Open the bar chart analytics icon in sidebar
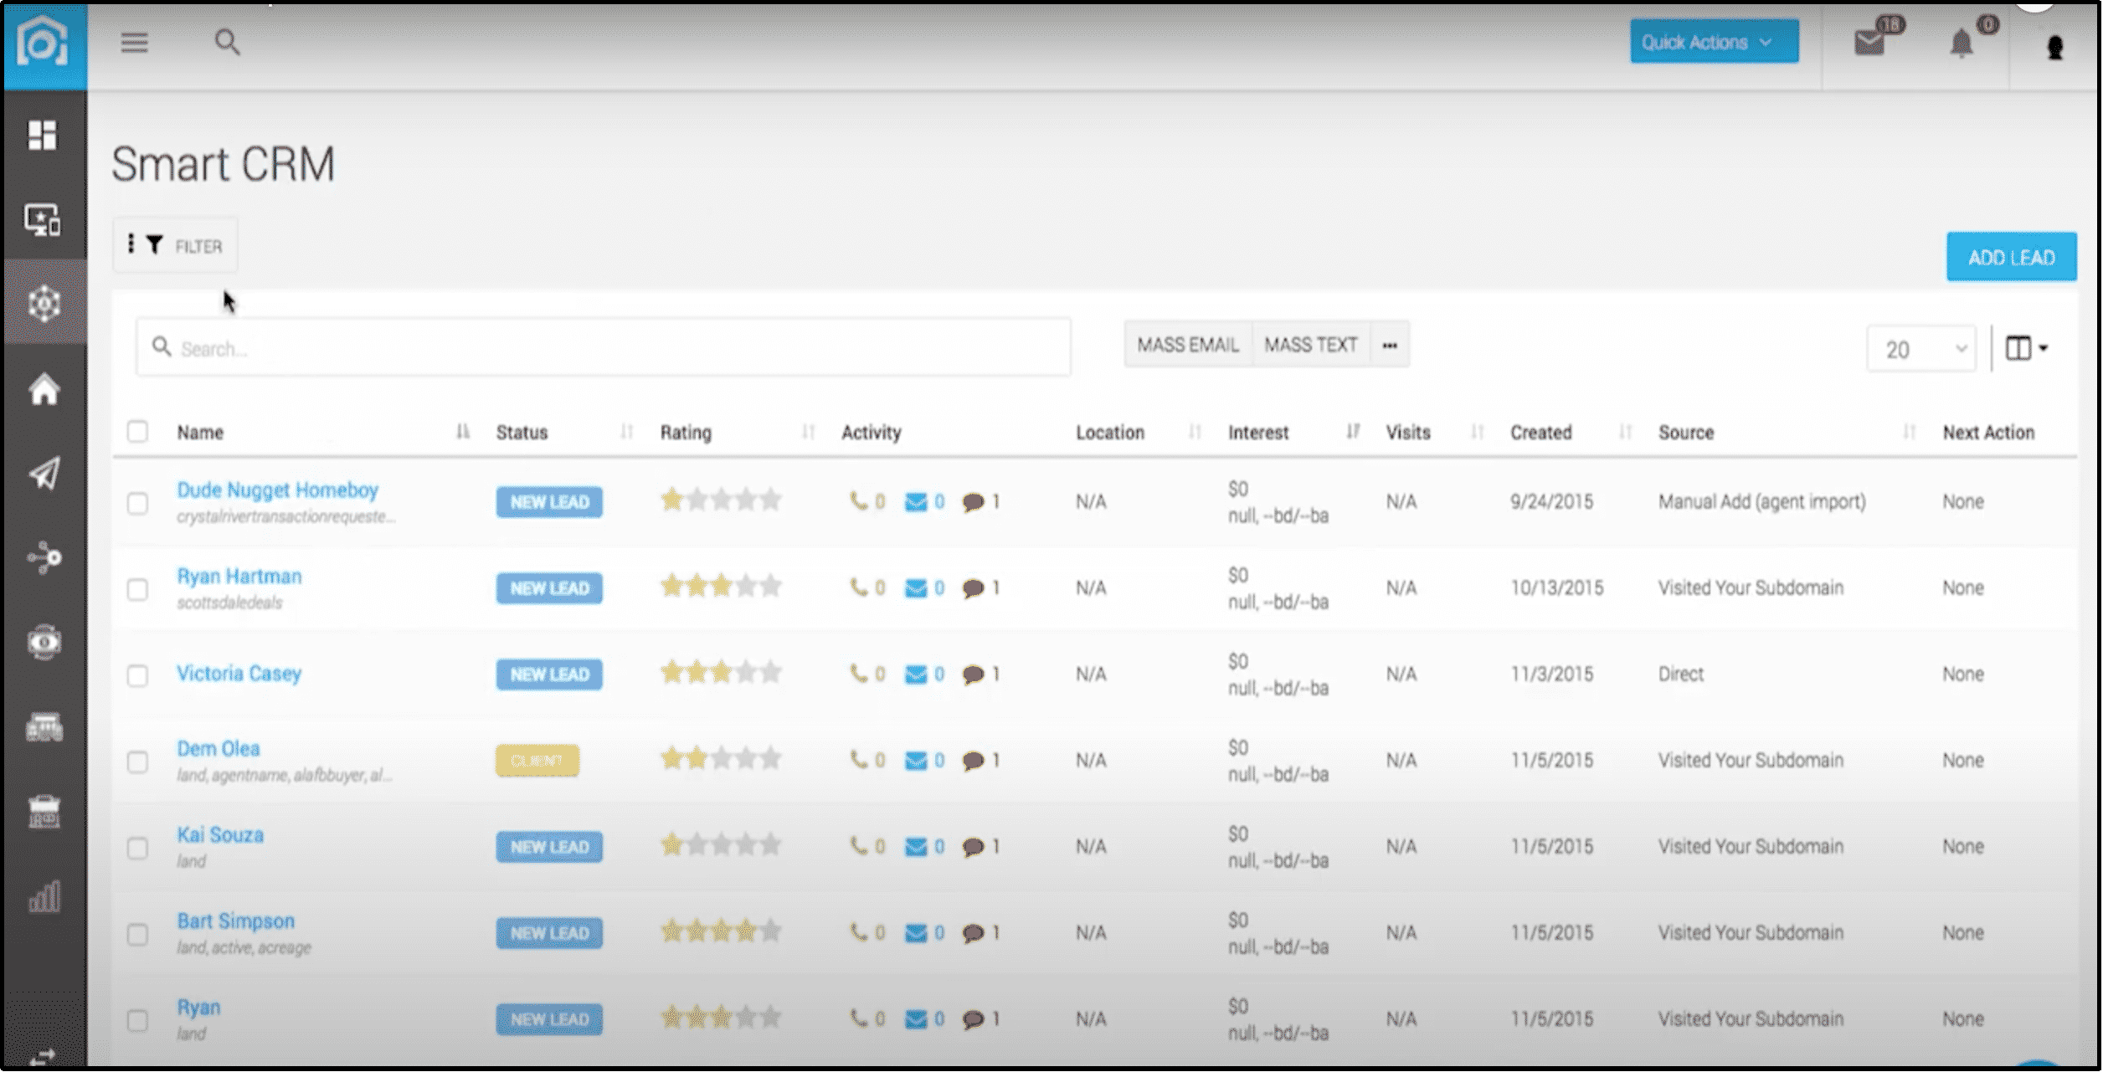2103x1072 pixels. point(44,895)
